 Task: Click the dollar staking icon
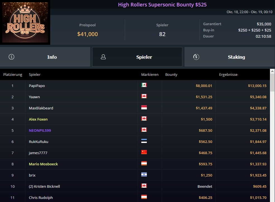(196, 57)
